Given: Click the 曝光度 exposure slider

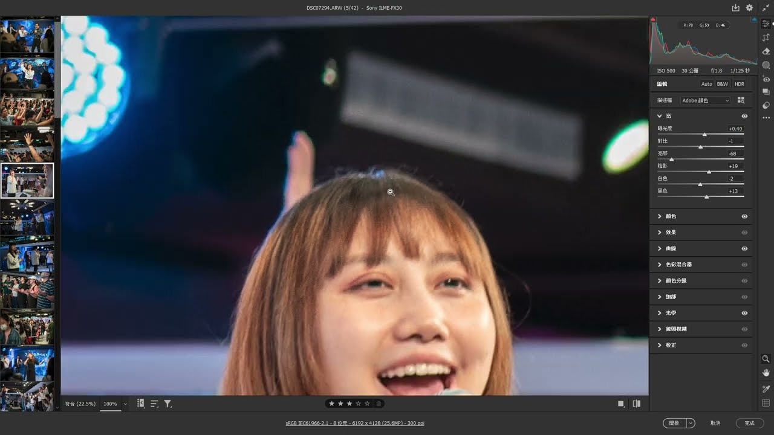Looking at the screenshot, I should click(700, 134).
